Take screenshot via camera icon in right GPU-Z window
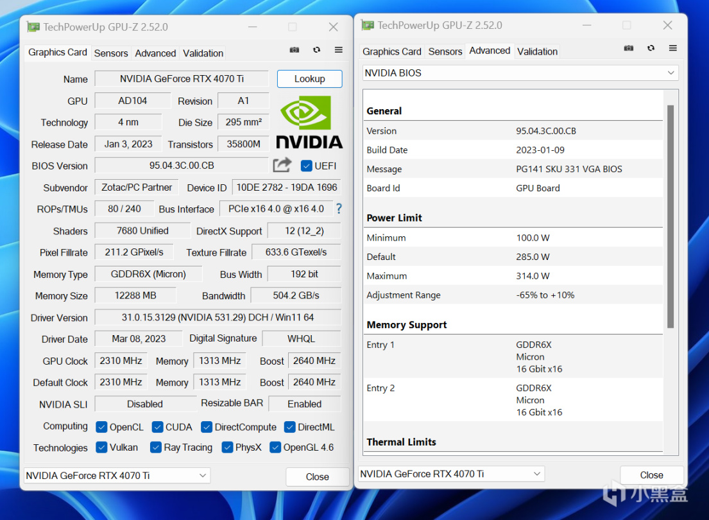This screenshot has width=709, height=520. click(629, 48)
